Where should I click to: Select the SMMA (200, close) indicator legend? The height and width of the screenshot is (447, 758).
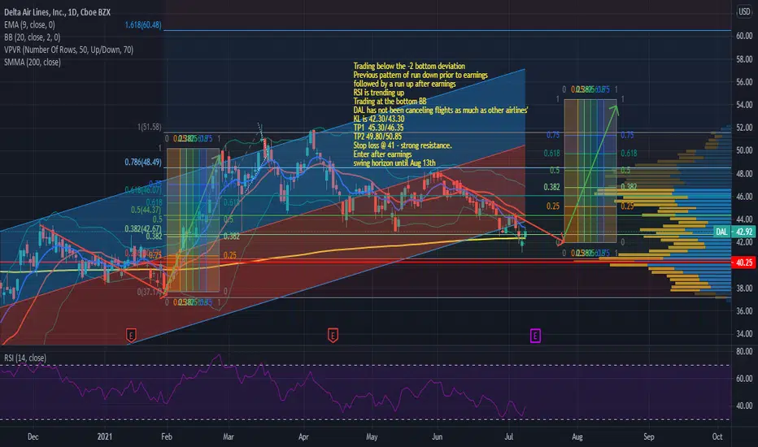[x=33, y=62]
